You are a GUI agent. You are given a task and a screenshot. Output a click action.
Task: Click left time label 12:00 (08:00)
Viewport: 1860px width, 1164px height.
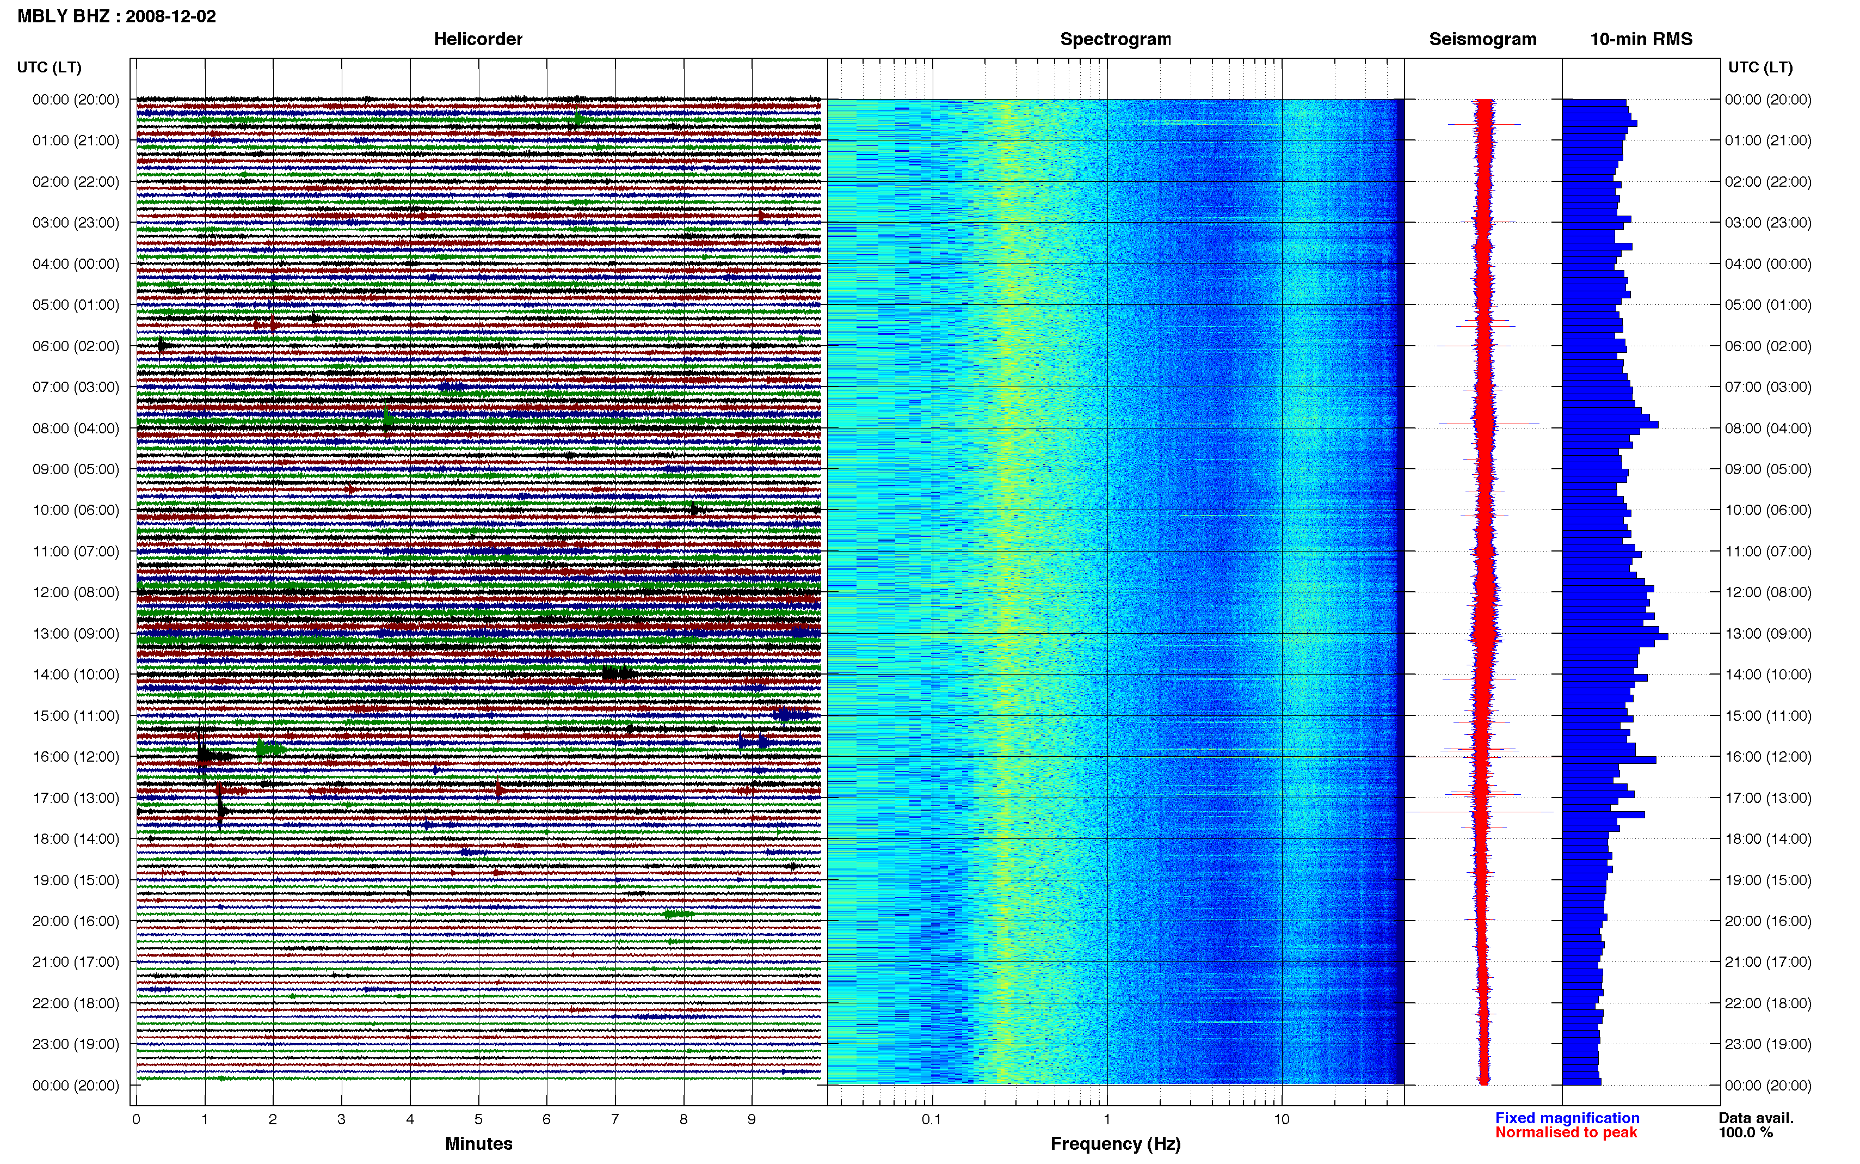tap(76, 592)
